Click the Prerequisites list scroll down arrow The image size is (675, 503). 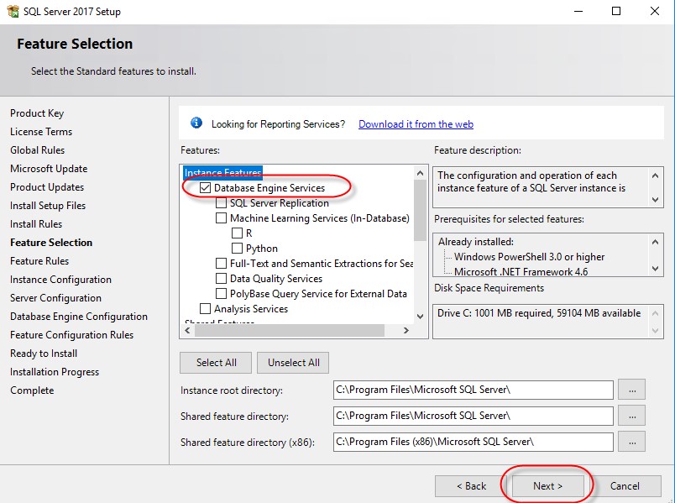(x=655, y=269)
